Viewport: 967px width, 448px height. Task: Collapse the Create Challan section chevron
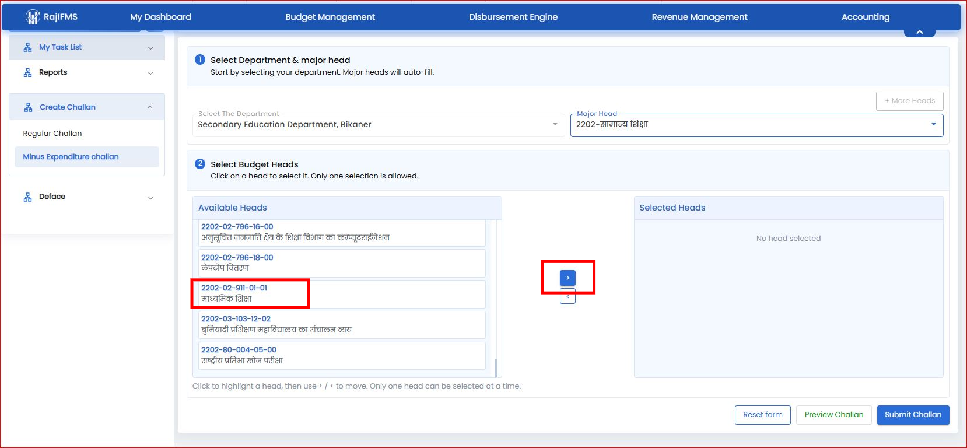pos(150,107)
